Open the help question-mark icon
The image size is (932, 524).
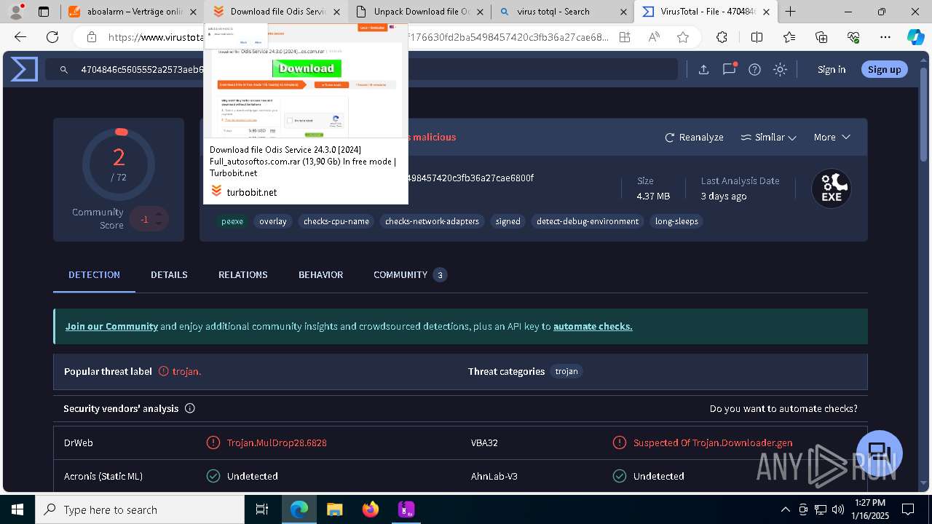pos(754,70)
